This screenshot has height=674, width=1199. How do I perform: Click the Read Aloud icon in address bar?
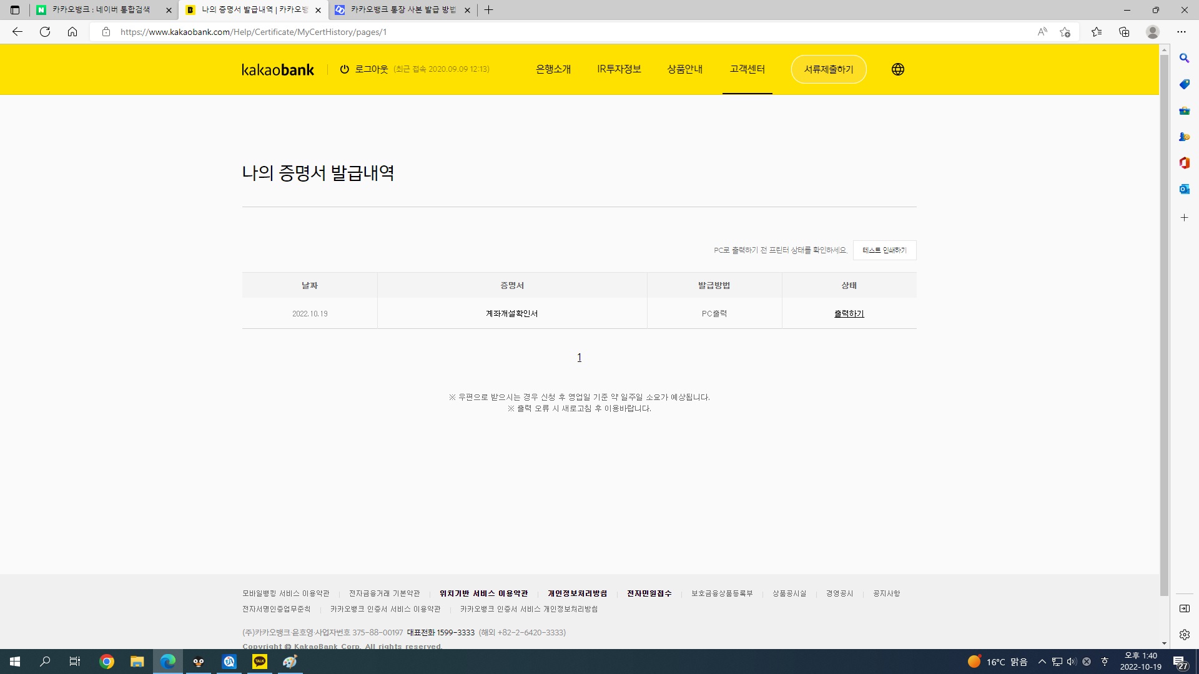1042,32
